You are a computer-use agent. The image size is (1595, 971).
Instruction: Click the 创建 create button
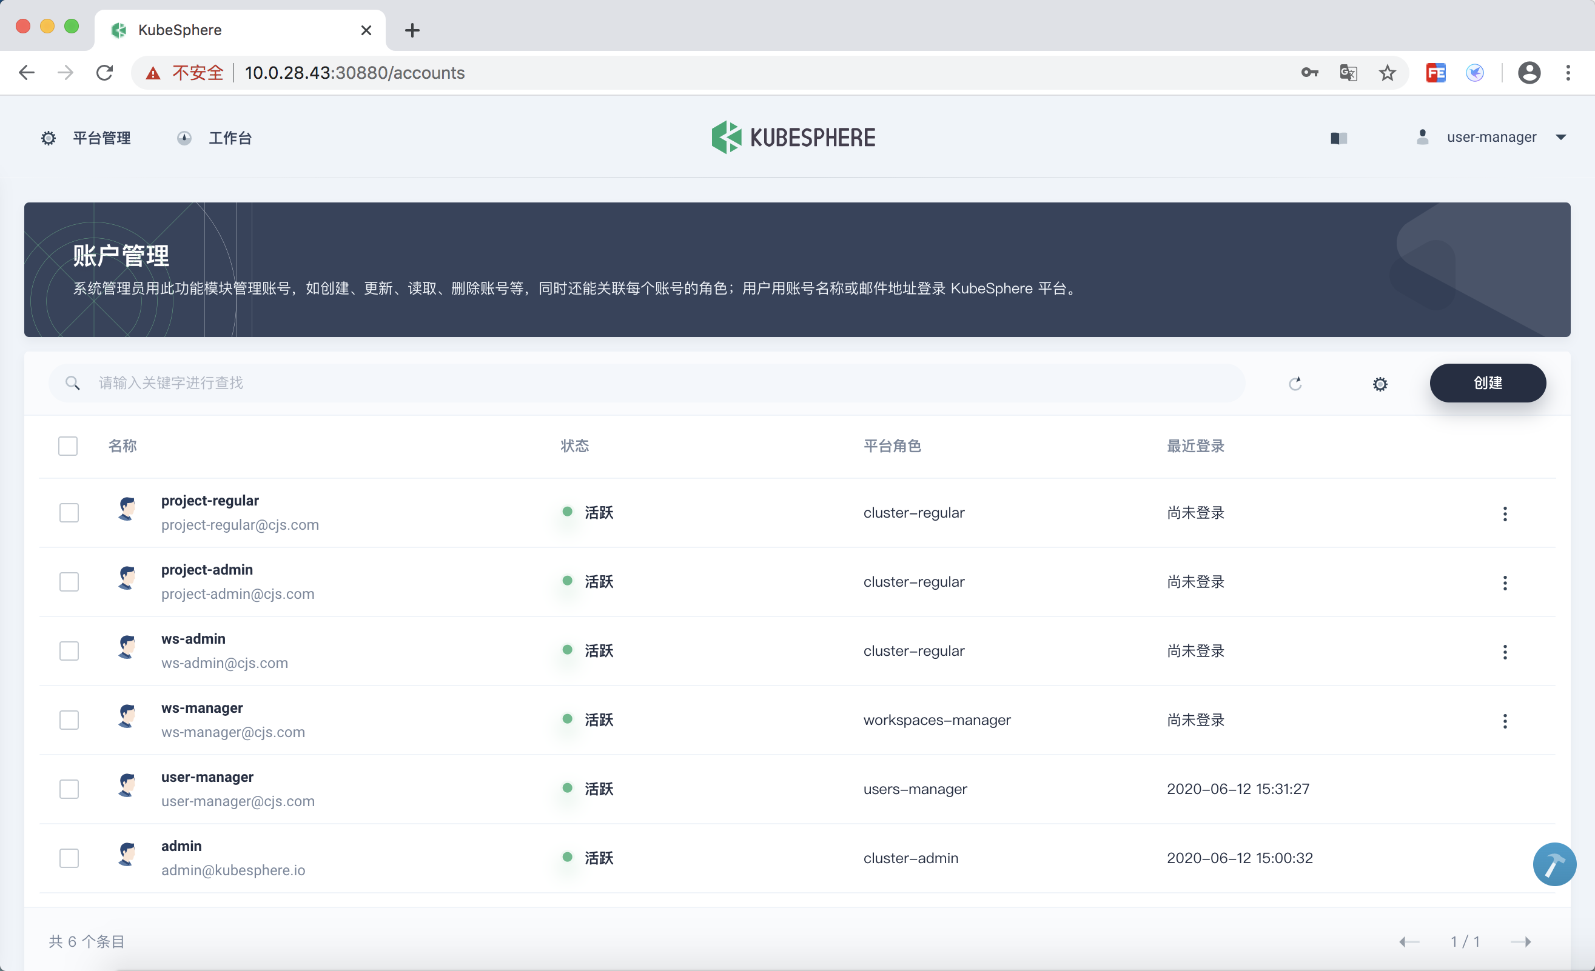pyautogui.click(x=1487, y=383)
